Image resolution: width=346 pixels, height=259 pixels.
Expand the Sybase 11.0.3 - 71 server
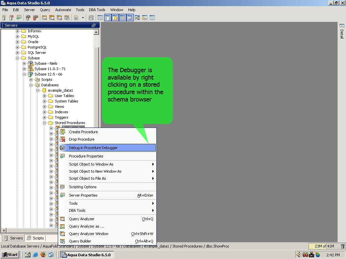[x=24, y=69]
